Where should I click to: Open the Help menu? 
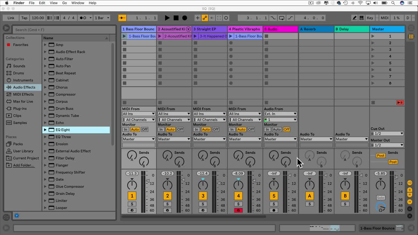tap(92, 3)
